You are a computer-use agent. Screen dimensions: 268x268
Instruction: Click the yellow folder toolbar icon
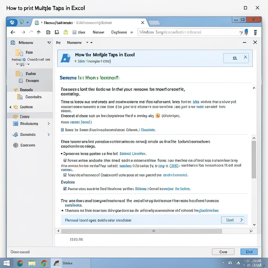[x=66, y=32]
